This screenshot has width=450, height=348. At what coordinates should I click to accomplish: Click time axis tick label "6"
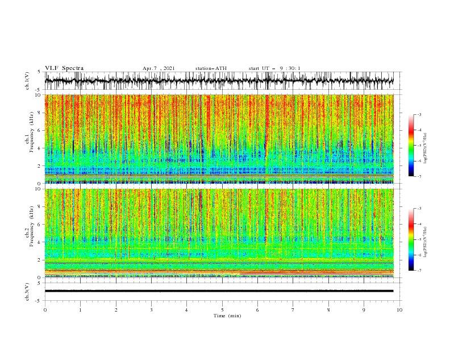tap(257, 310)
